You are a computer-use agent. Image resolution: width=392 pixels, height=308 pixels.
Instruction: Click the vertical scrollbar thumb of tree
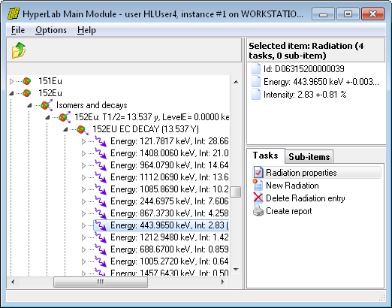(x=235, y=192)
